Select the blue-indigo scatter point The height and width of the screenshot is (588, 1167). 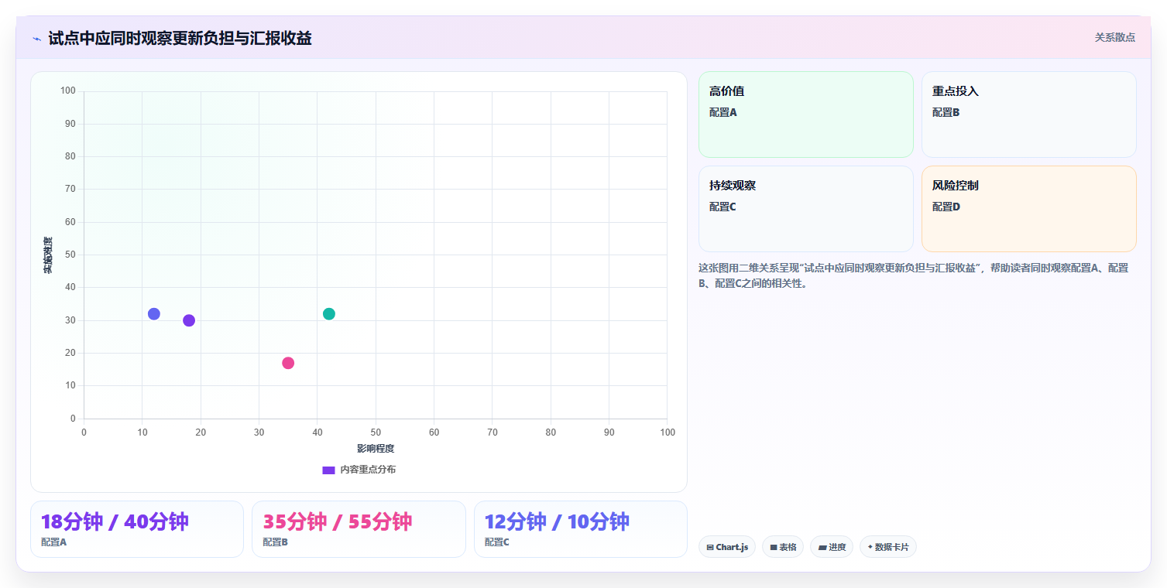[154, 314]
